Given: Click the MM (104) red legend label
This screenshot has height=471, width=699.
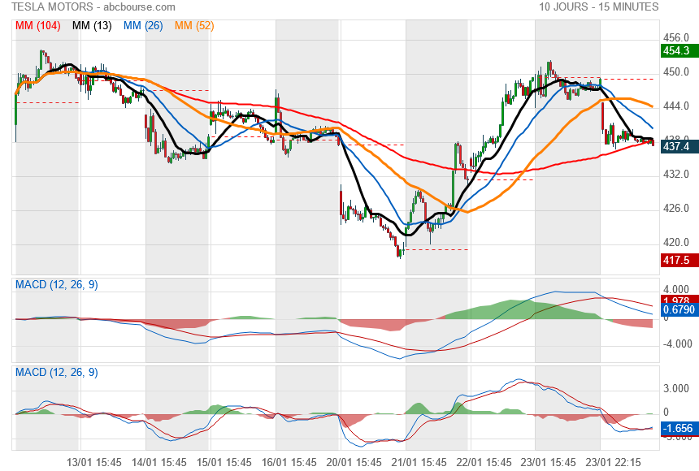Looking at the screenshot, I should [x=37, y=25].
